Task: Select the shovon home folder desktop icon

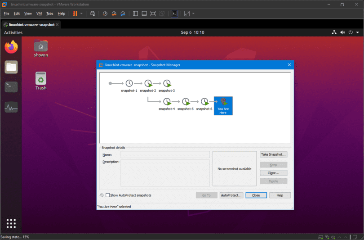Action: tap(41, 48)
